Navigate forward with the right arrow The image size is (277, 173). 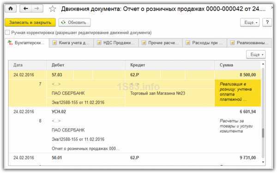[x=37, y=8]
